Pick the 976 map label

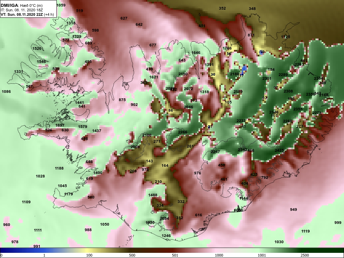coord(198,173)
